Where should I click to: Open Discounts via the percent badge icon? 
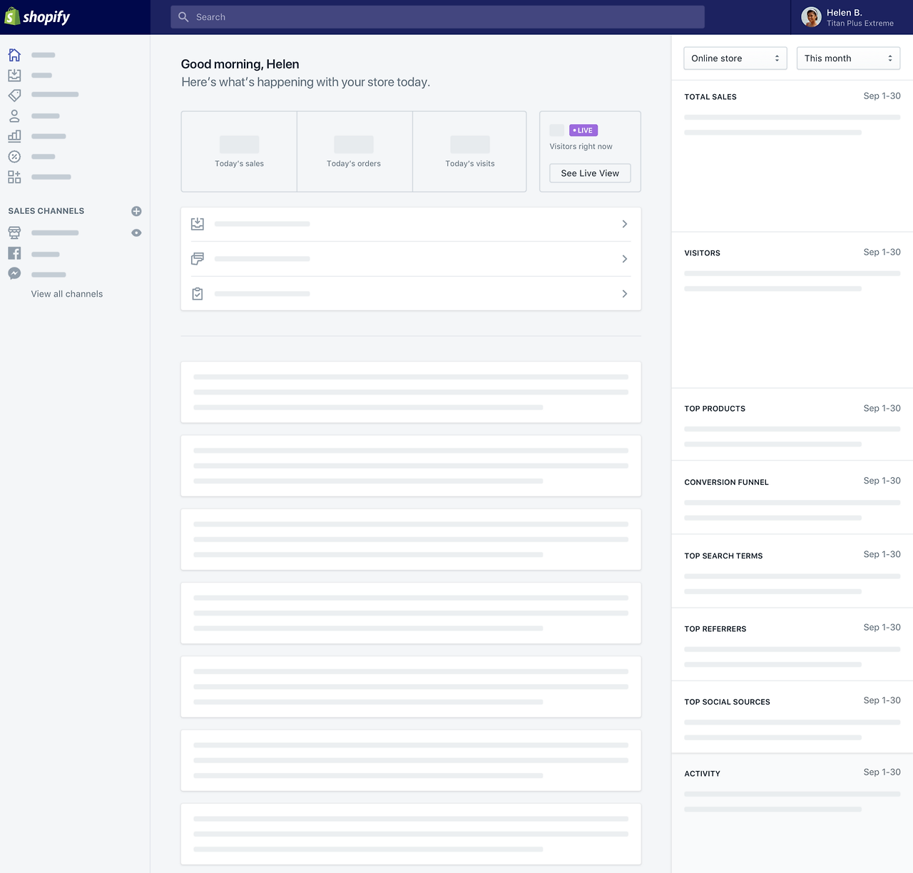14,156
